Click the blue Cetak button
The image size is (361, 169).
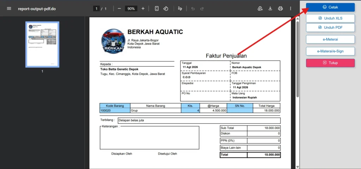pos(330,7)
